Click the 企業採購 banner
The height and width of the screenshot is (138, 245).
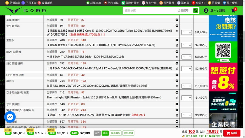click(223, 120)
